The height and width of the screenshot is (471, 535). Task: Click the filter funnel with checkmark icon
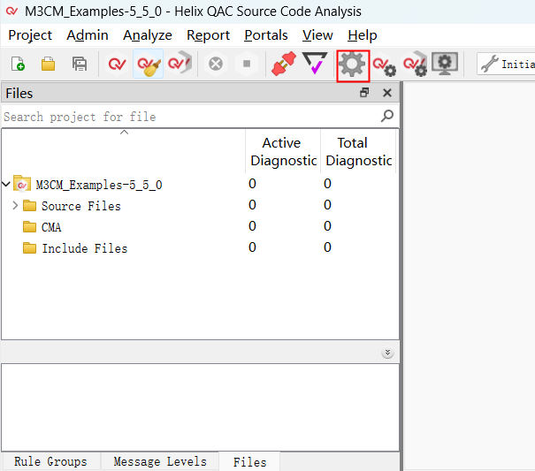point(315,64)
